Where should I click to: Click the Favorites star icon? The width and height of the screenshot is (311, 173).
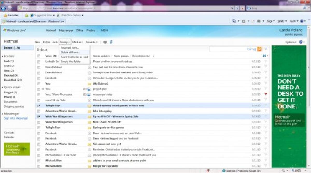5,15
